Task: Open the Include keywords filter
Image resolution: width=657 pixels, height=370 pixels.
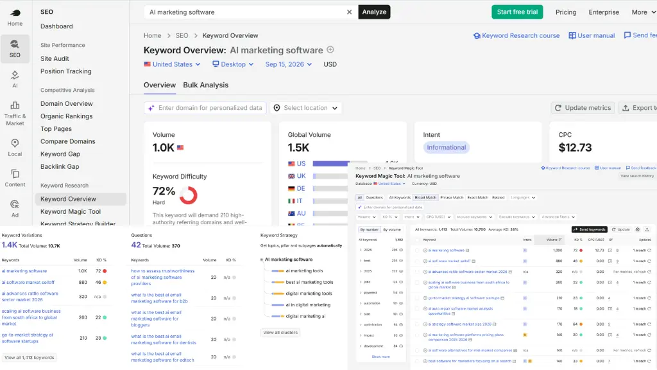Action: click(x=474, y=217)
